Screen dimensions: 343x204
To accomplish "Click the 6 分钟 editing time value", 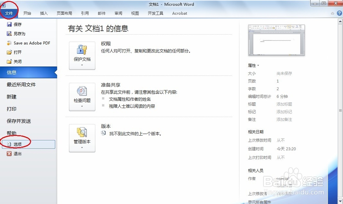I will [282, 97].
